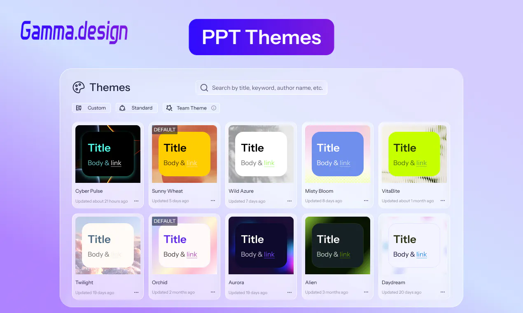Filter by Custom themes

(x=91, y=108)
